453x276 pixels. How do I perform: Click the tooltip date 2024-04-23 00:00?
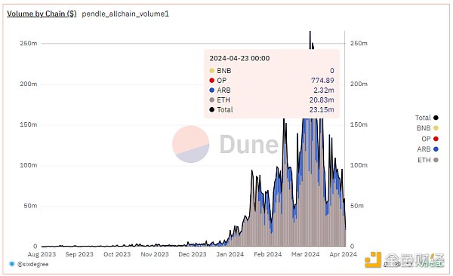pyautogui.click(x=239, y=58)
